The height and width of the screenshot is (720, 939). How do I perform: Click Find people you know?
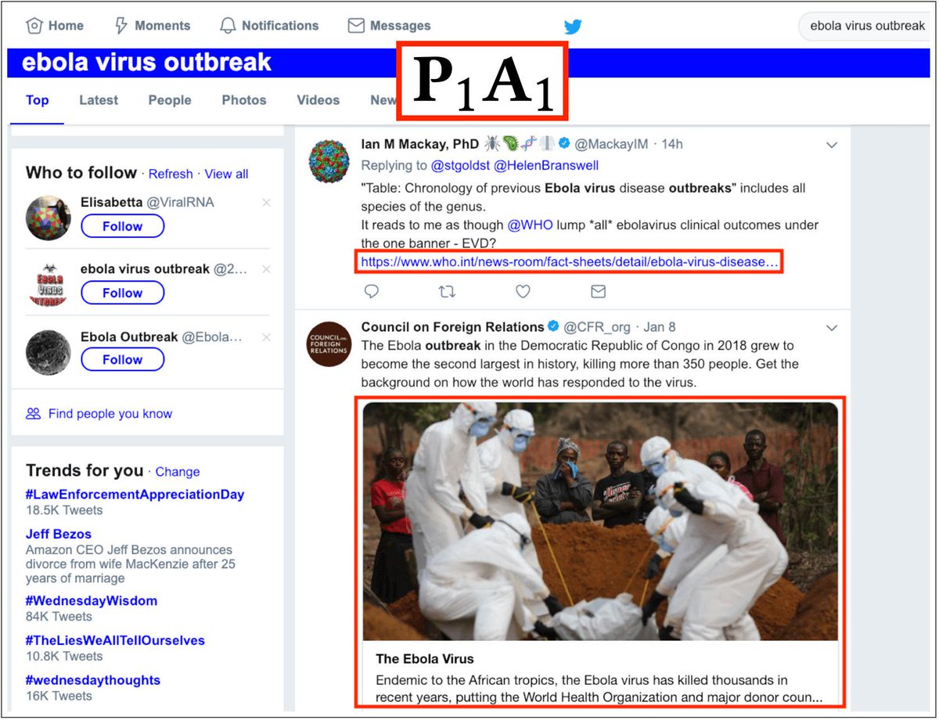point(110,413)
